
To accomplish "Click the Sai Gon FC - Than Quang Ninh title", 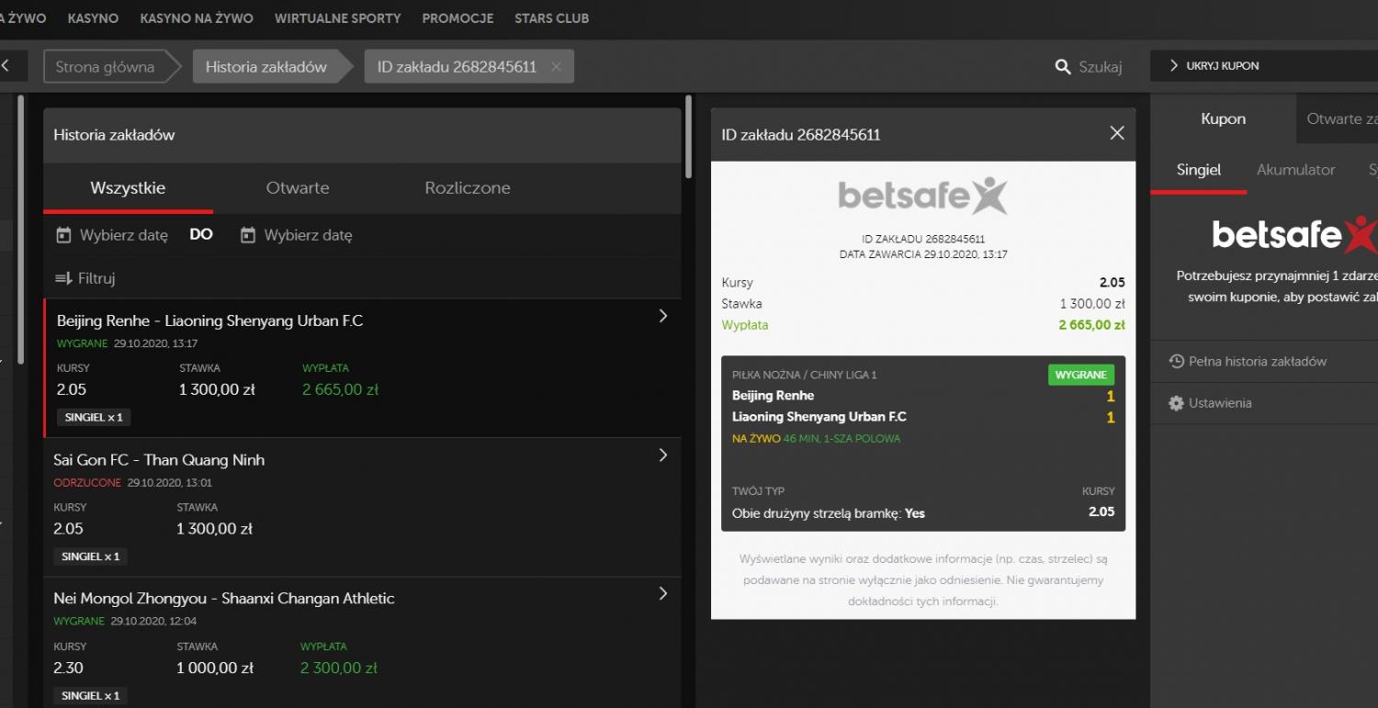I will click(159, 460).
